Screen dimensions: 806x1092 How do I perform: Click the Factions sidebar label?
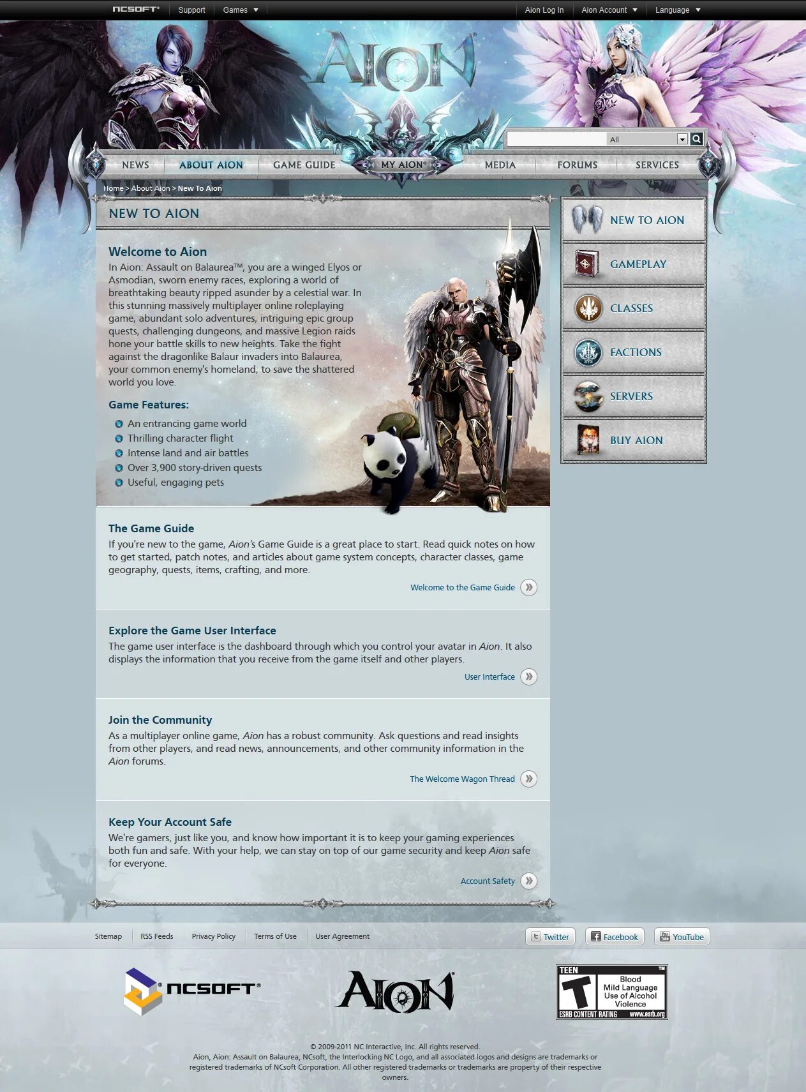pyautogui.click(x=636, y=352)
